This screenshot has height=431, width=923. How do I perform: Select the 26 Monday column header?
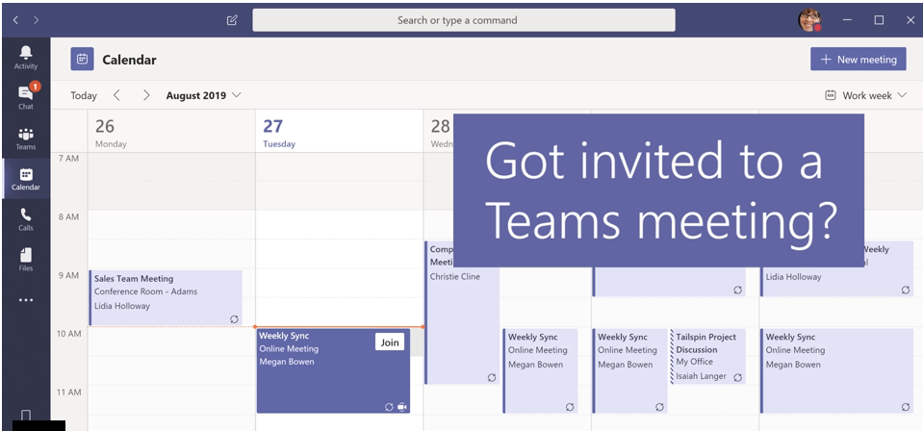pos(171,132)
